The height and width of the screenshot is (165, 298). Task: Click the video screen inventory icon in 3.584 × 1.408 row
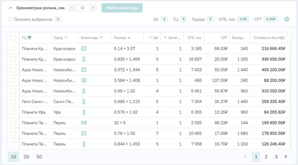click(x=84, y=80)
